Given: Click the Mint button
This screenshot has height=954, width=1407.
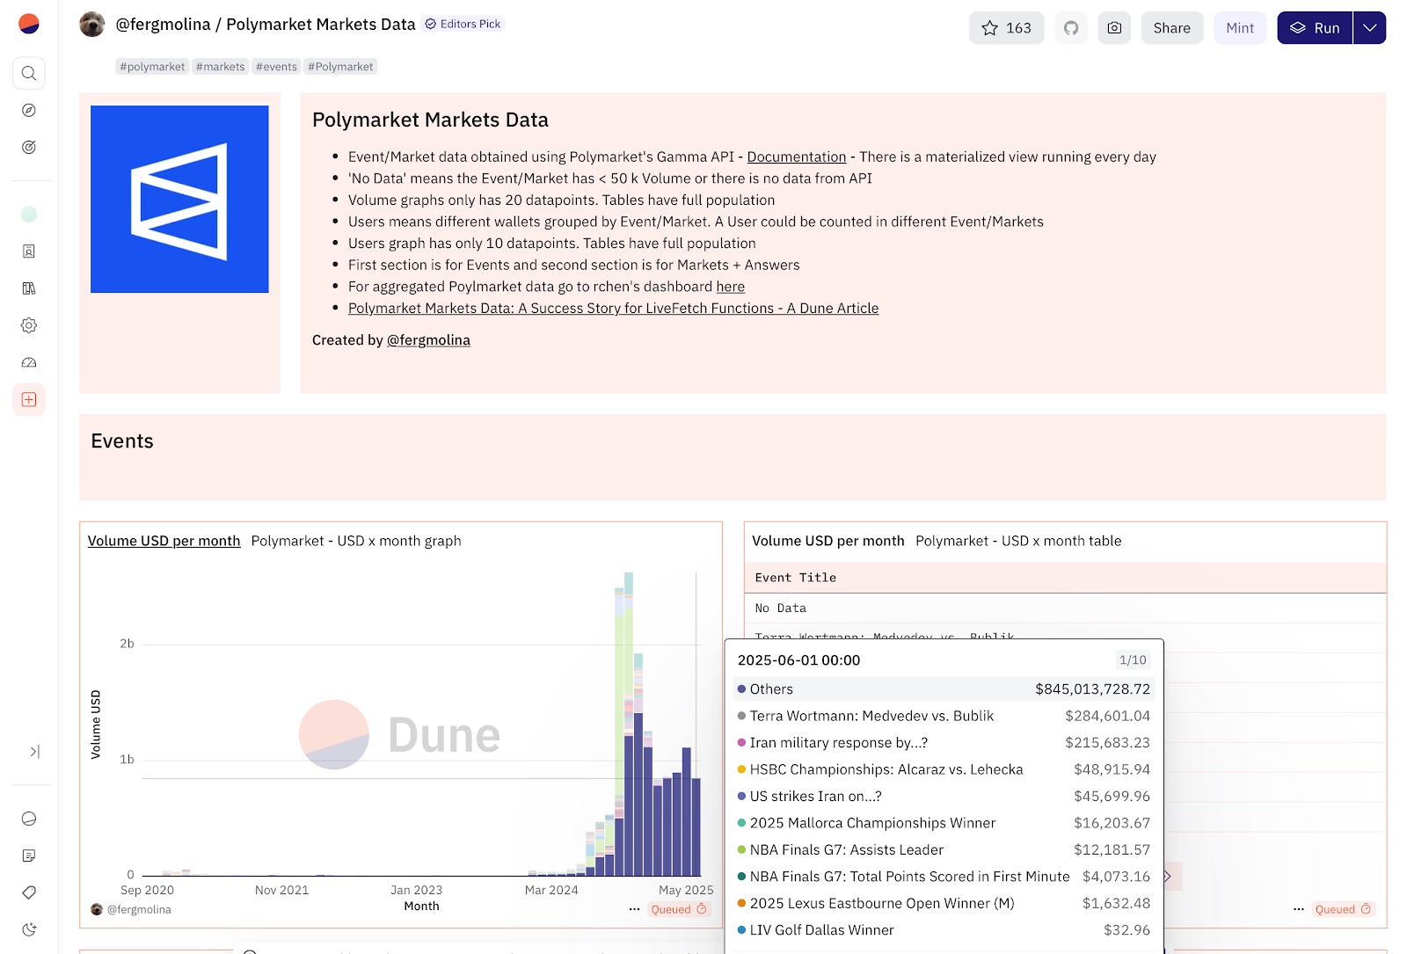Looking at the screenshot, I should (x=1240, y=28).
